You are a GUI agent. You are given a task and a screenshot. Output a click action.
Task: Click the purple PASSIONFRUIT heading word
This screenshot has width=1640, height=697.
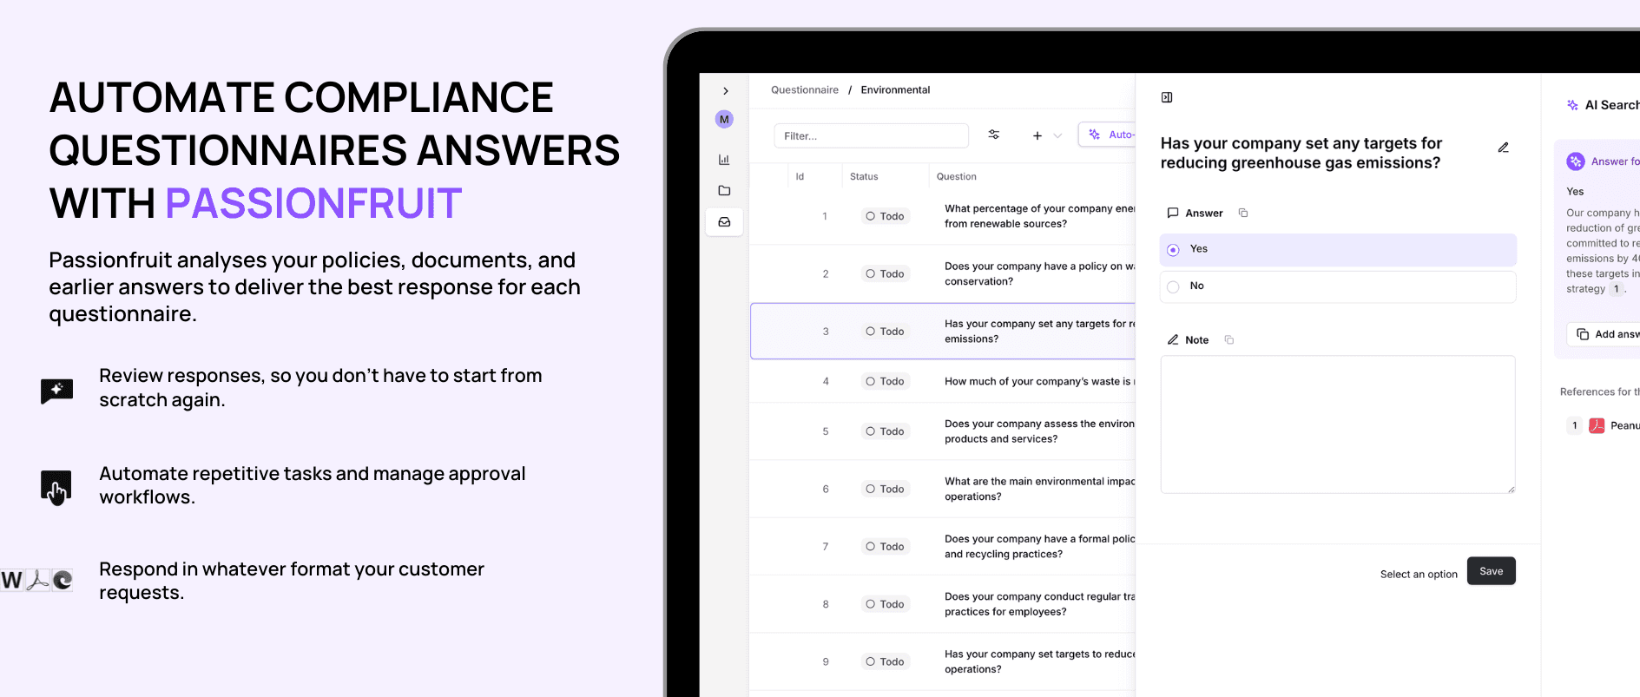[313, 204]
